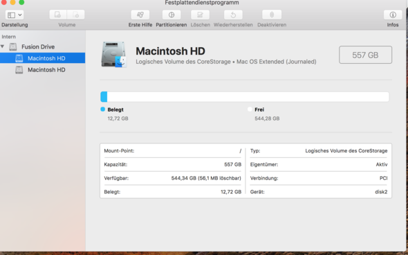Screen dimensions: 408x255
Task: Click the Typ value in the info table
Action: click(346, 150)
